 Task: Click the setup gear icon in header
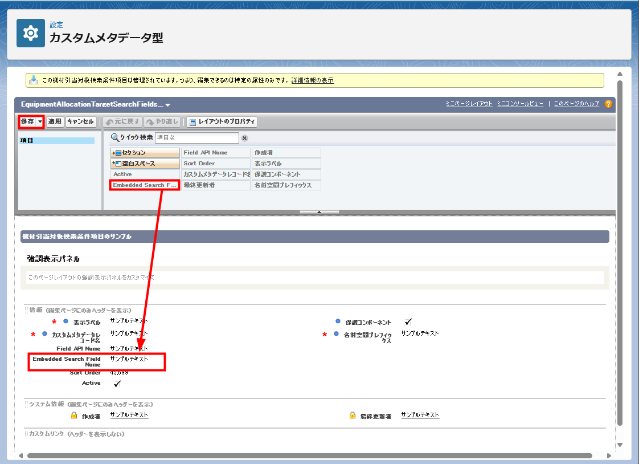30,34
